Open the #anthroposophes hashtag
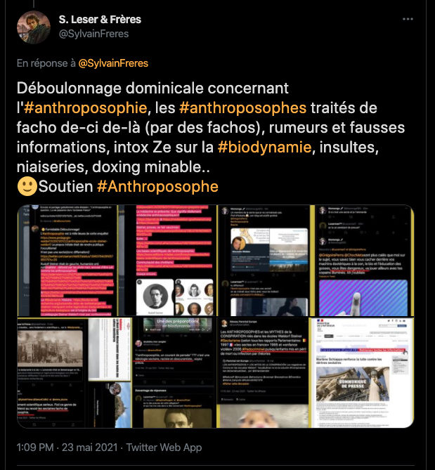 click(x=243, y=108)
